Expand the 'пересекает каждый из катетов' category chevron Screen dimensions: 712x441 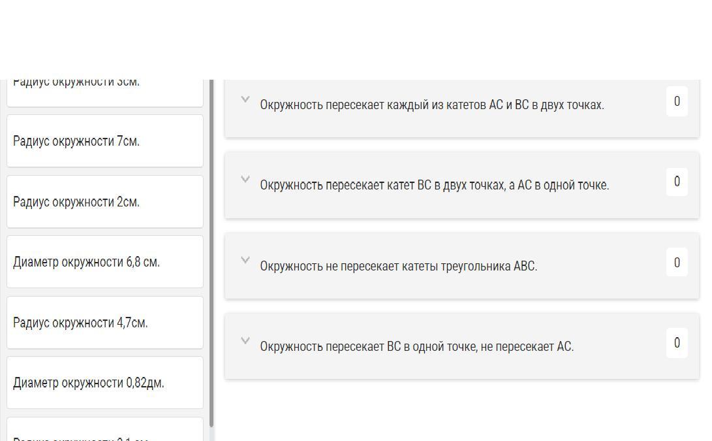pyautogui.click(x=245, y=100)
